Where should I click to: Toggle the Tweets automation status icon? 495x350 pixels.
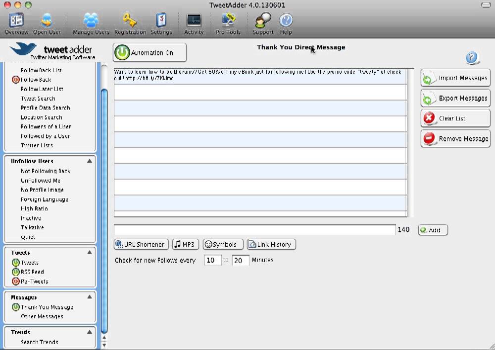[x=15, y=262]
